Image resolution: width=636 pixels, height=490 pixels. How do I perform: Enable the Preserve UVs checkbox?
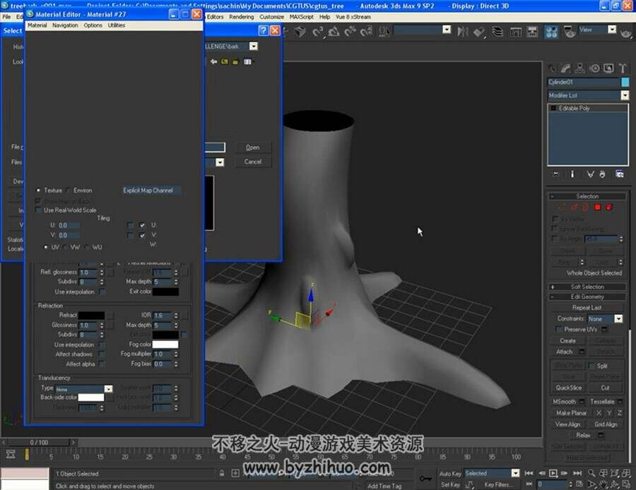point(560,329)
